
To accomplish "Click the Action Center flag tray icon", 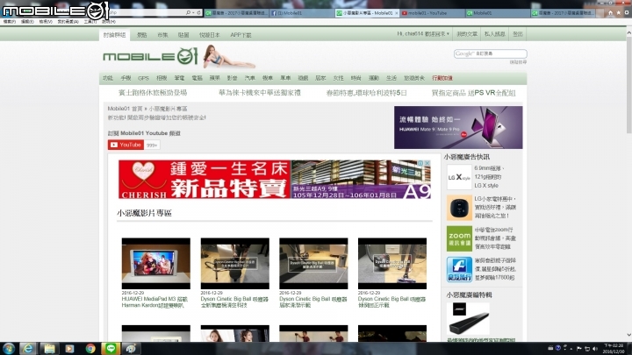I will pos(579,349).
